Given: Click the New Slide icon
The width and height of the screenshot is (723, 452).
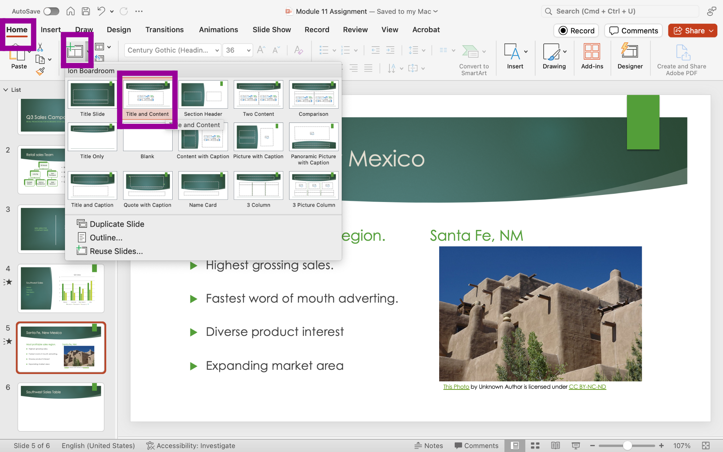Looking at the screenshot, I should click(x=74, y=50).
